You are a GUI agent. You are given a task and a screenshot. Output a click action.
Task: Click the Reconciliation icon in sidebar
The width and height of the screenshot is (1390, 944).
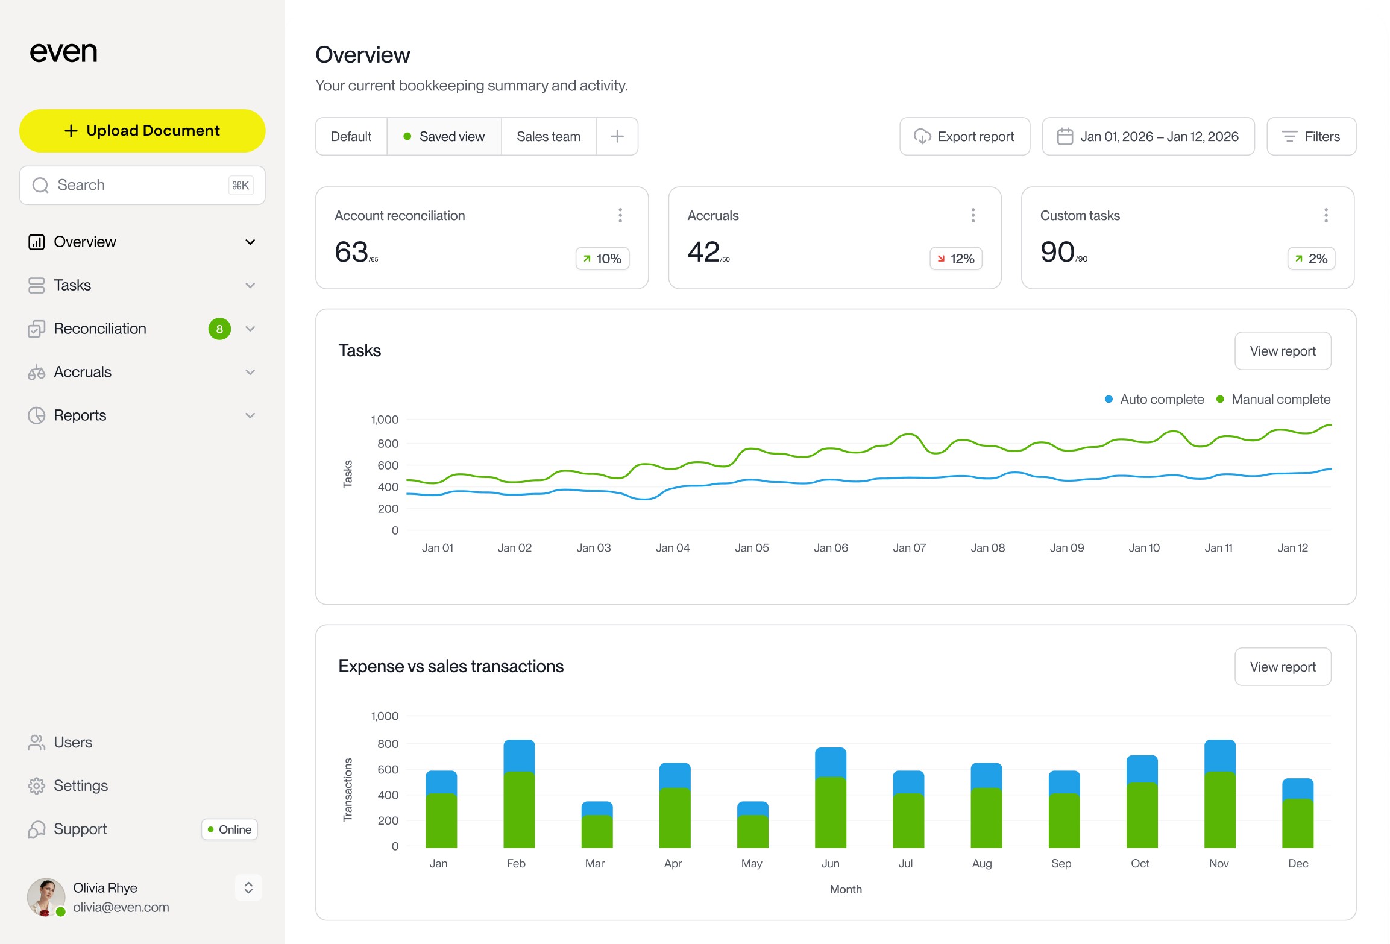[36, 329]
